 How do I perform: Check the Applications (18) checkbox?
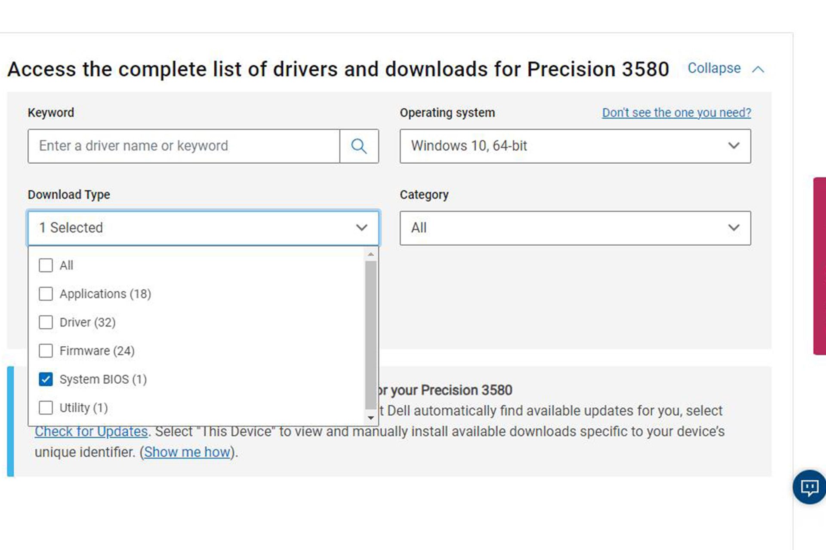[x=46, y=294]
